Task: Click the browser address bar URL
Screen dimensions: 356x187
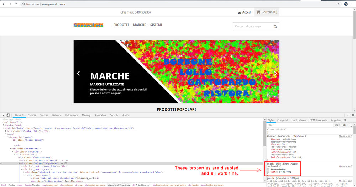Action: point(53,4)
